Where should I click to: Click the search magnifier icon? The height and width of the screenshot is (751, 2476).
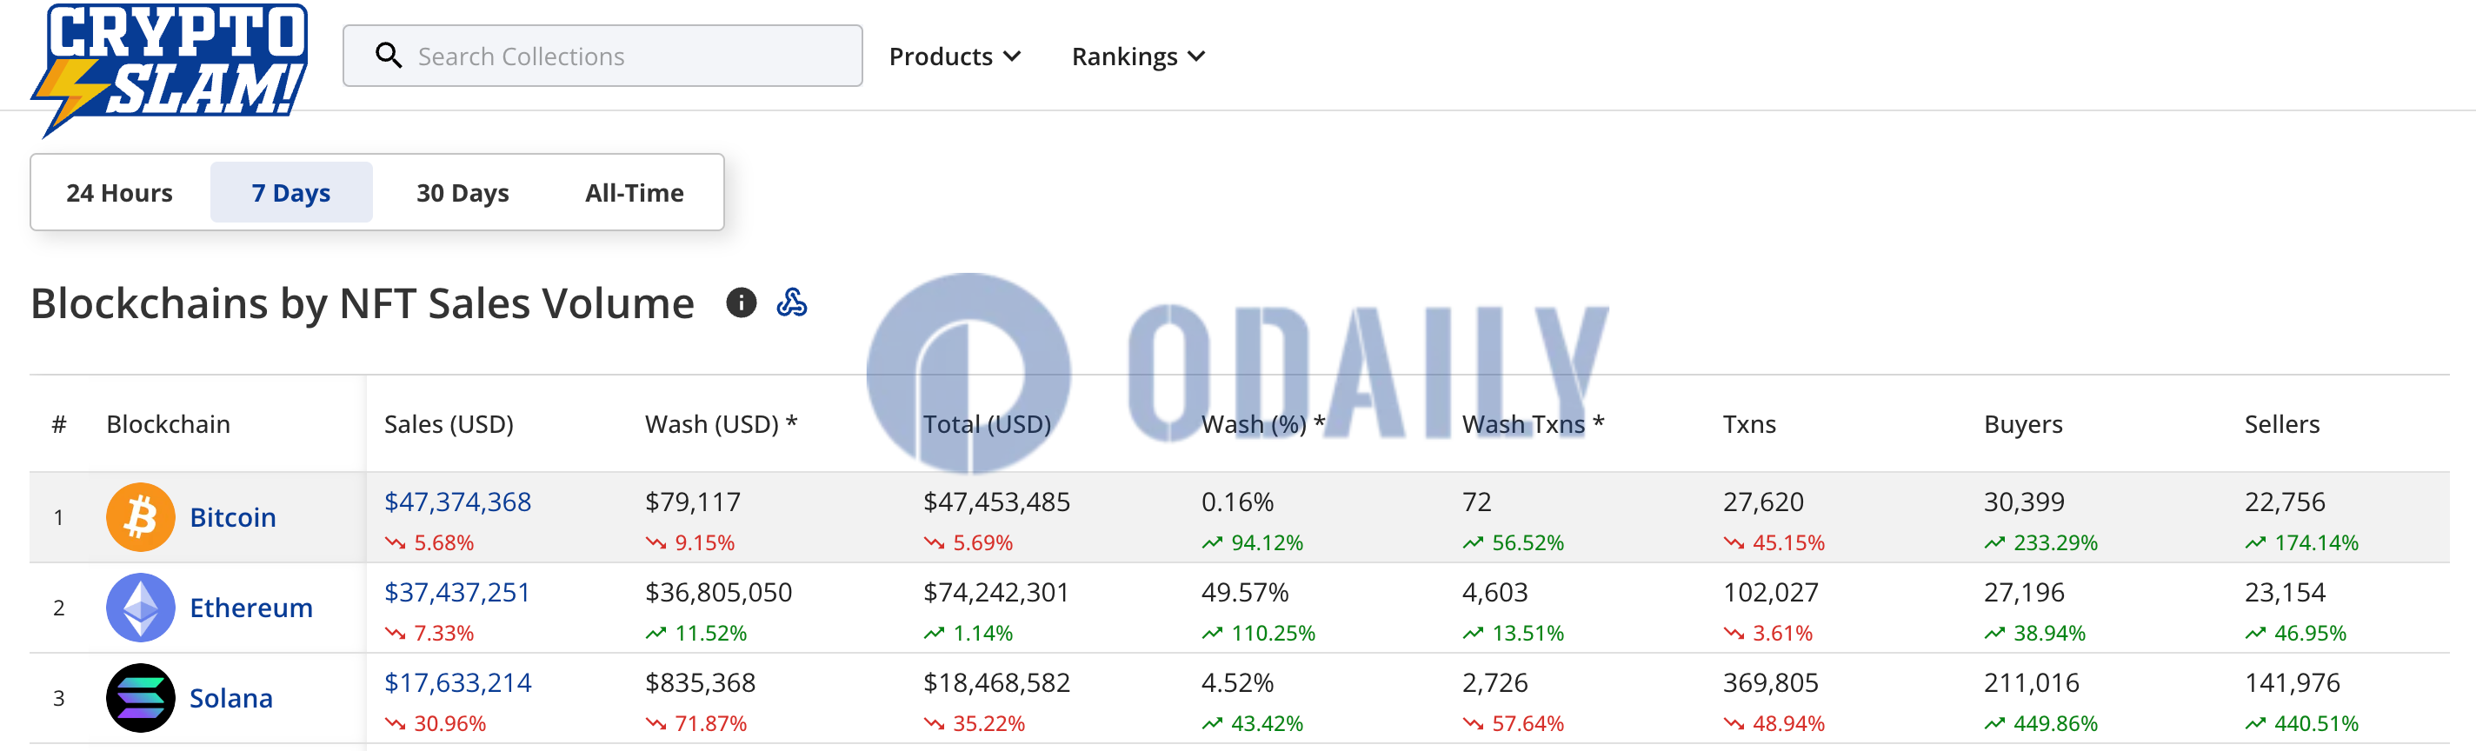click(x=389, y=56)
